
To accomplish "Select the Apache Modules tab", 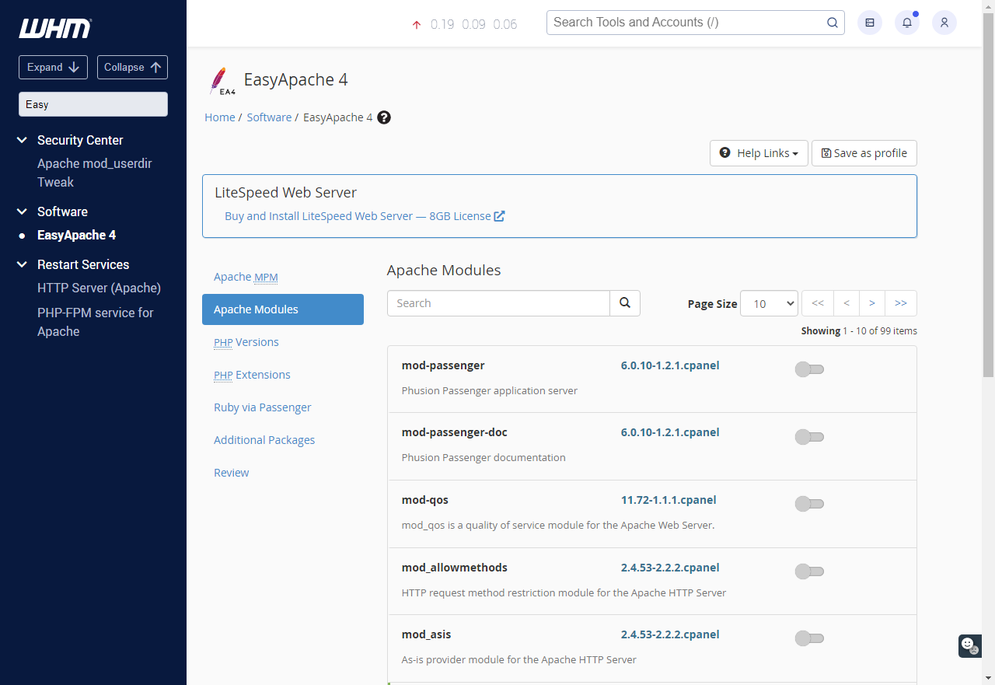I will tap(283, 309).
